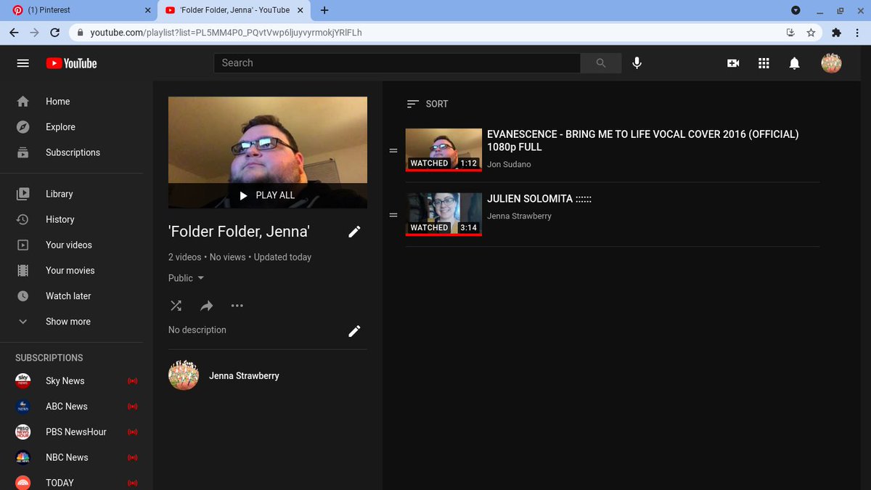The width and height of the screenshot is (871, 490).
Task: Open the Jenna Strawberry channel under Julien Solomita video
Action: click(519, 216)
